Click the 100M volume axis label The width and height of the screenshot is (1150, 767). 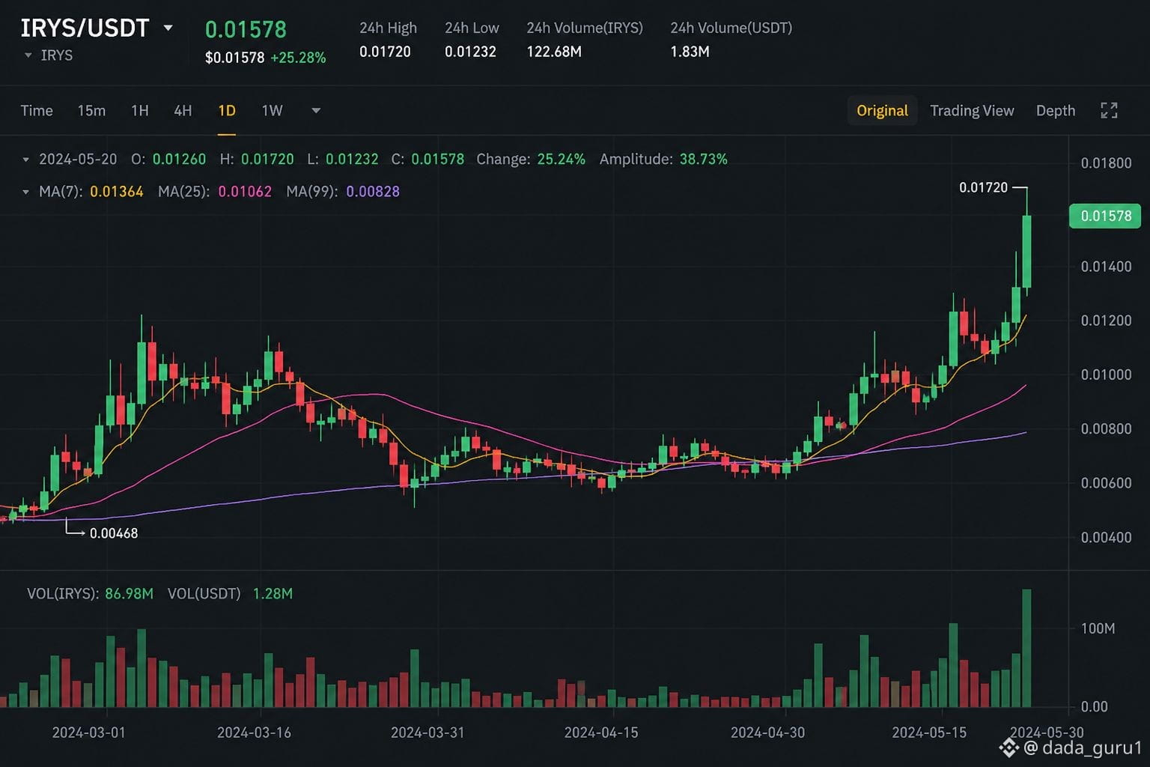pyautogui.click(x=1098, y=628)
